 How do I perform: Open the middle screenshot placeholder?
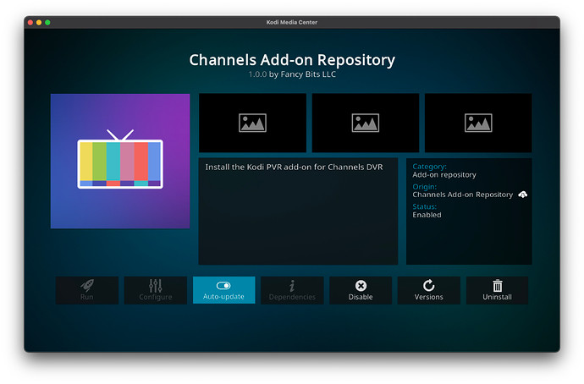click(366, 123)
